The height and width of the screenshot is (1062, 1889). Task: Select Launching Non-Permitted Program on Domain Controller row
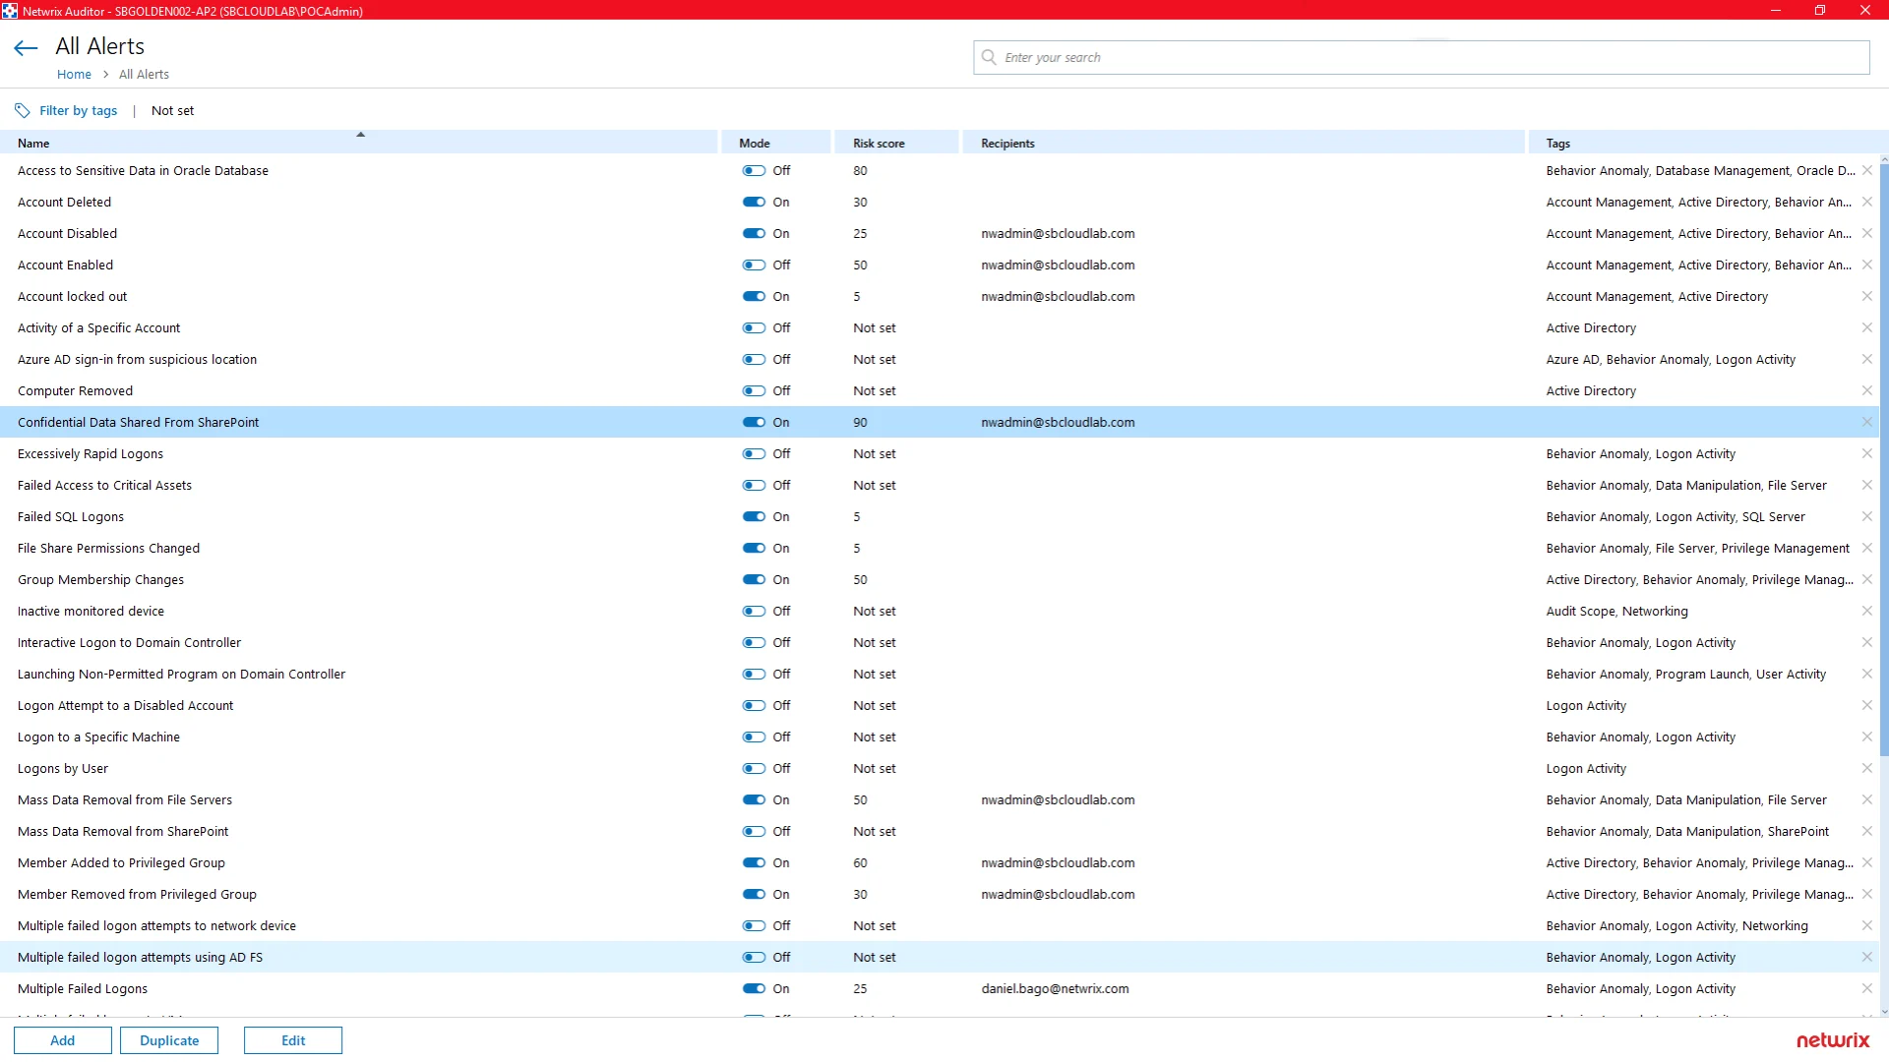pos(940,674)
